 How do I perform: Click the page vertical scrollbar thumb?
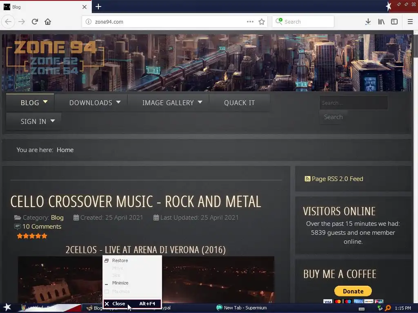(x=416, y=45)
